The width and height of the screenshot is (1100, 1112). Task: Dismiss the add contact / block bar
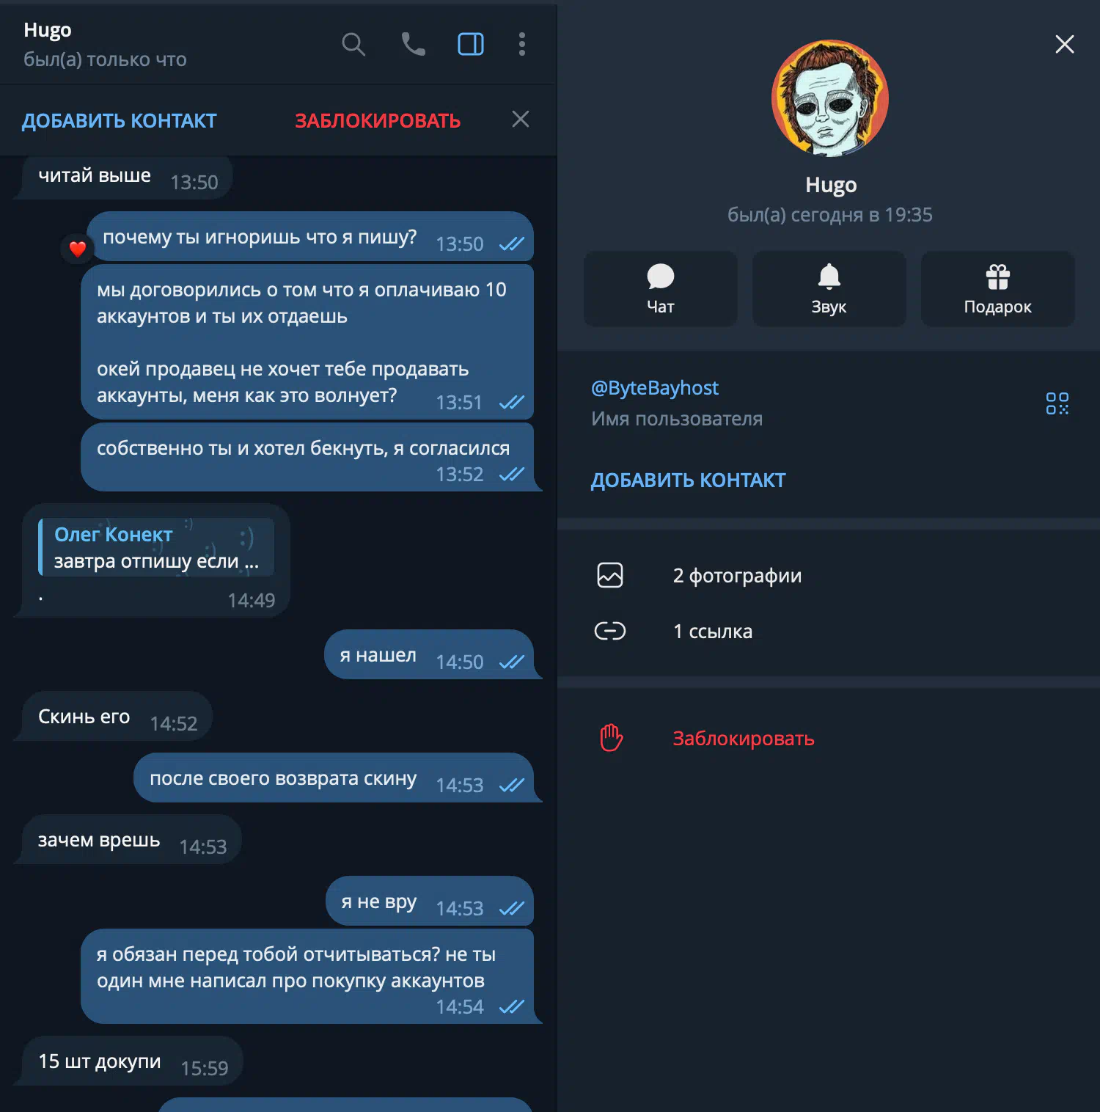pyautogui.click(x=521, y=119)
